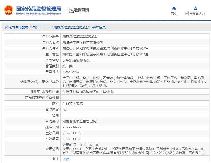Click the 生产地址 address value
The image size is (211, 163).
[x=105, y=54]
